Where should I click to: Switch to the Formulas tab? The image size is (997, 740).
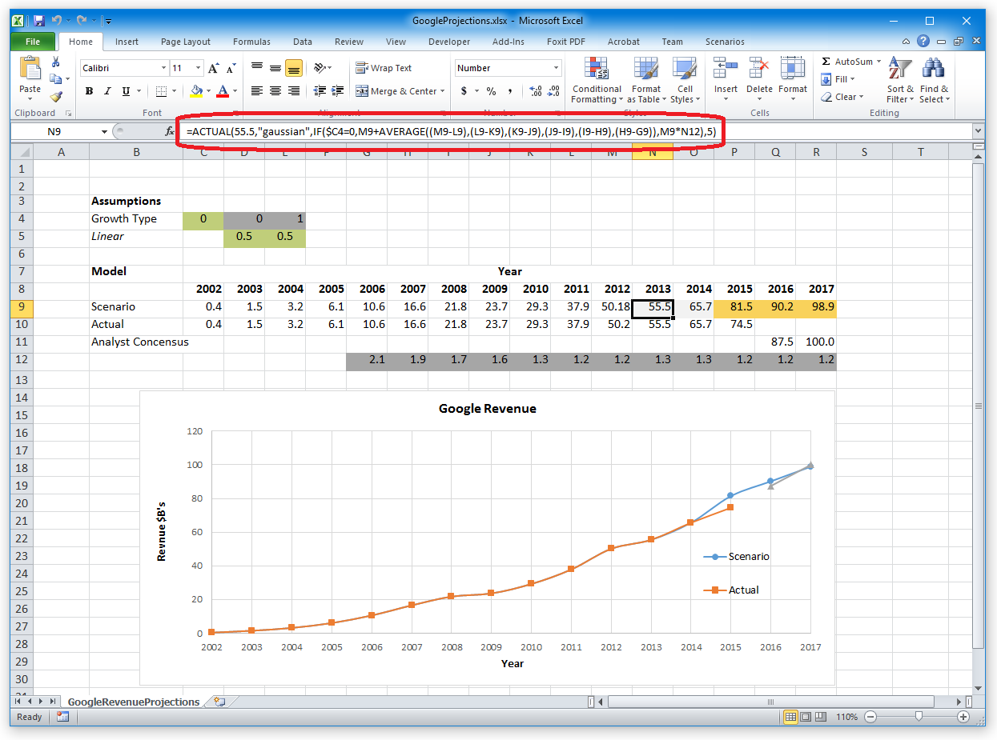[251, 42]
